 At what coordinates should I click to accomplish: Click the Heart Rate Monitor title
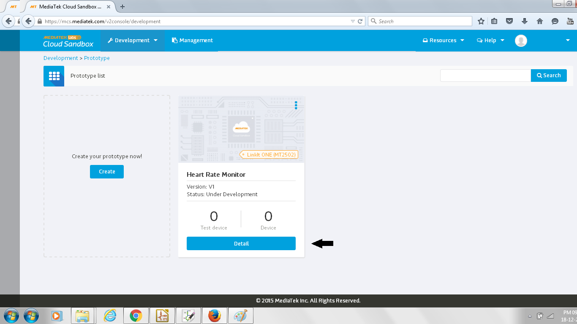(x=216, y=175)
